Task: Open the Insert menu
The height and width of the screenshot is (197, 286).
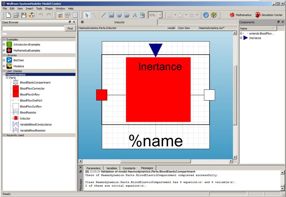Action: point(29,9)
